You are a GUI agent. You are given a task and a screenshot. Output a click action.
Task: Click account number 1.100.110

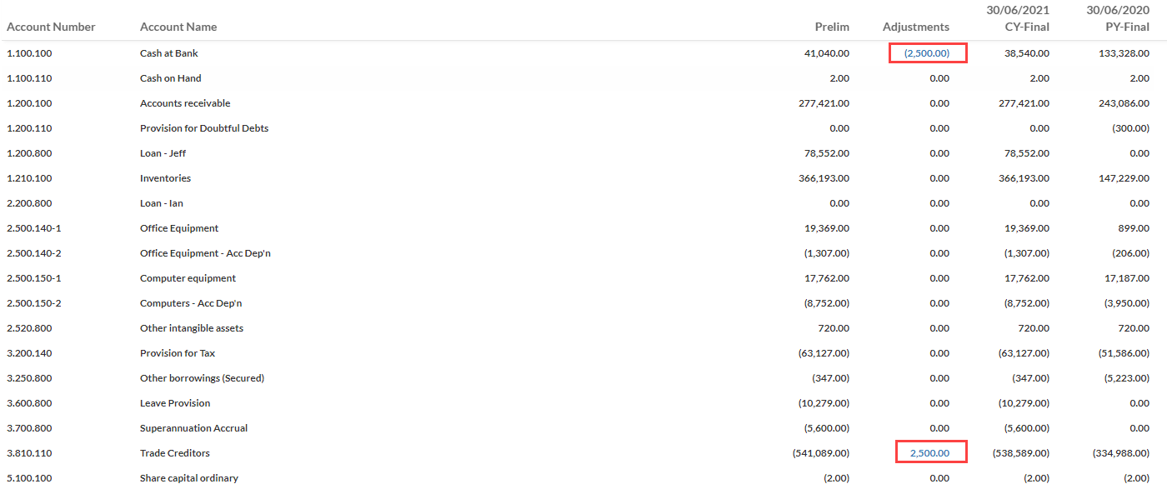[x=29, y=78]
